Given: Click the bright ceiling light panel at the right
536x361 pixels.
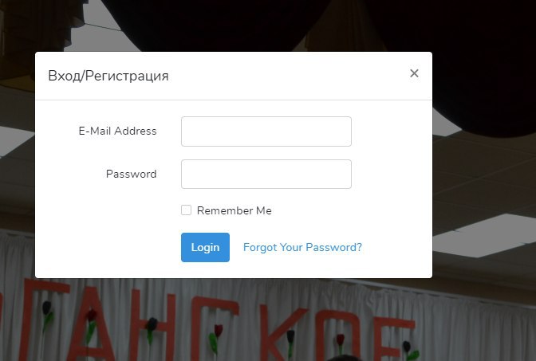Looking at the screenshot, I should click(486, 236).
